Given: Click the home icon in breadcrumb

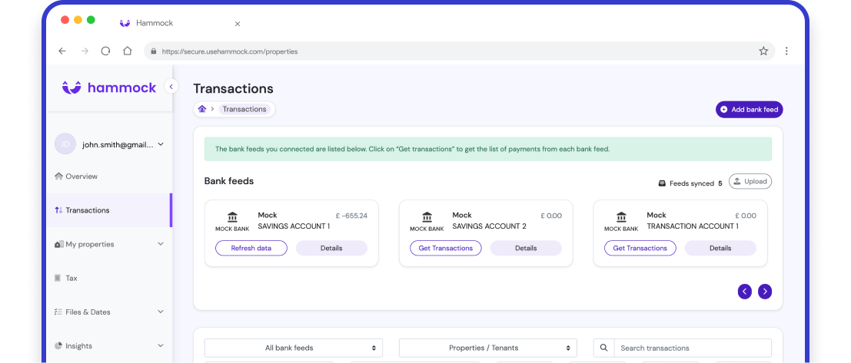Looking at the screenshot, I should [x=202, y=109].
